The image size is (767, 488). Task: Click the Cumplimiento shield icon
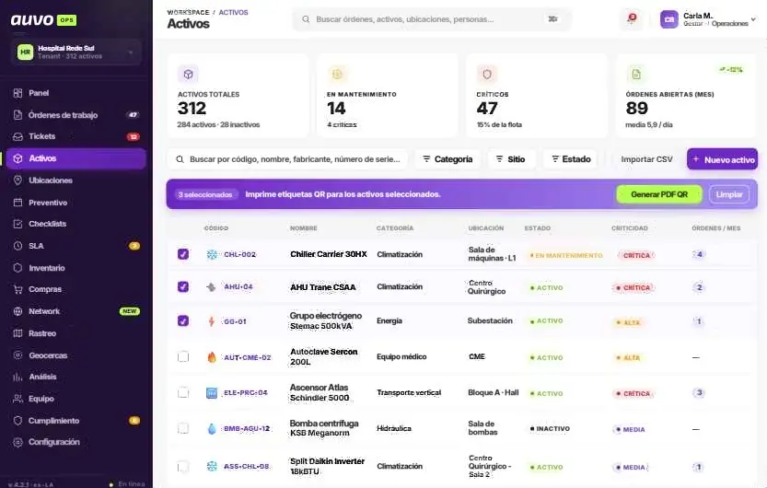click(x=18, y=421)
